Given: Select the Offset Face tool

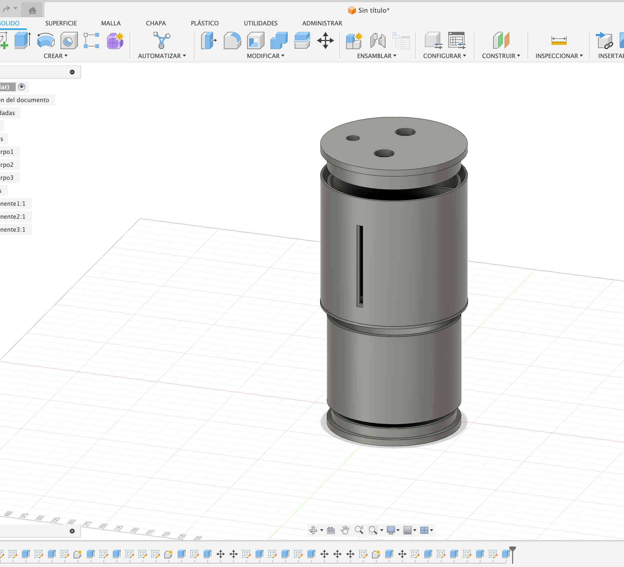Looking at the screenshot, I should (x=302, y=40).
